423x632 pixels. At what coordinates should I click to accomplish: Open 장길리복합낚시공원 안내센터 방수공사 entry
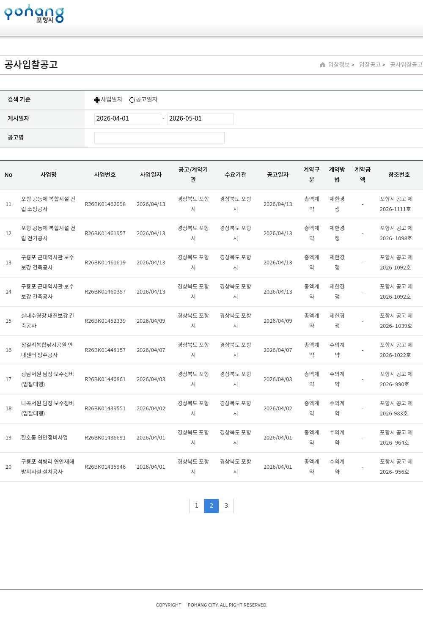coord(47,350)
